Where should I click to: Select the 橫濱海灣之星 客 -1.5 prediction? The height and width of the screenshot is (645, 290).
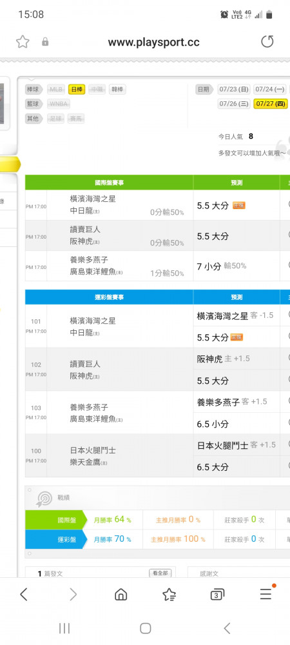pyautogui.click(x=235, y=315)
